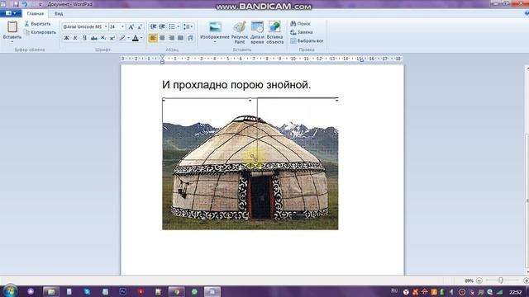Increase paragraph indent
Screen dimensions: 529x297
click(162, 26)
